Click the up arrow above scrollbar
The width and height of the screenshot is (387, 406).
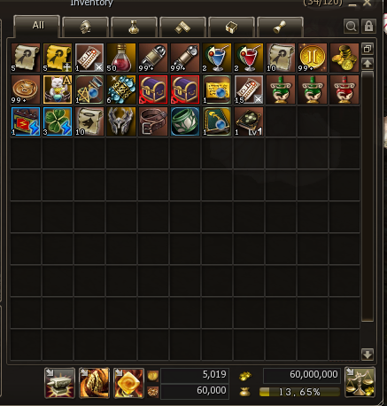tap(368, 63)
